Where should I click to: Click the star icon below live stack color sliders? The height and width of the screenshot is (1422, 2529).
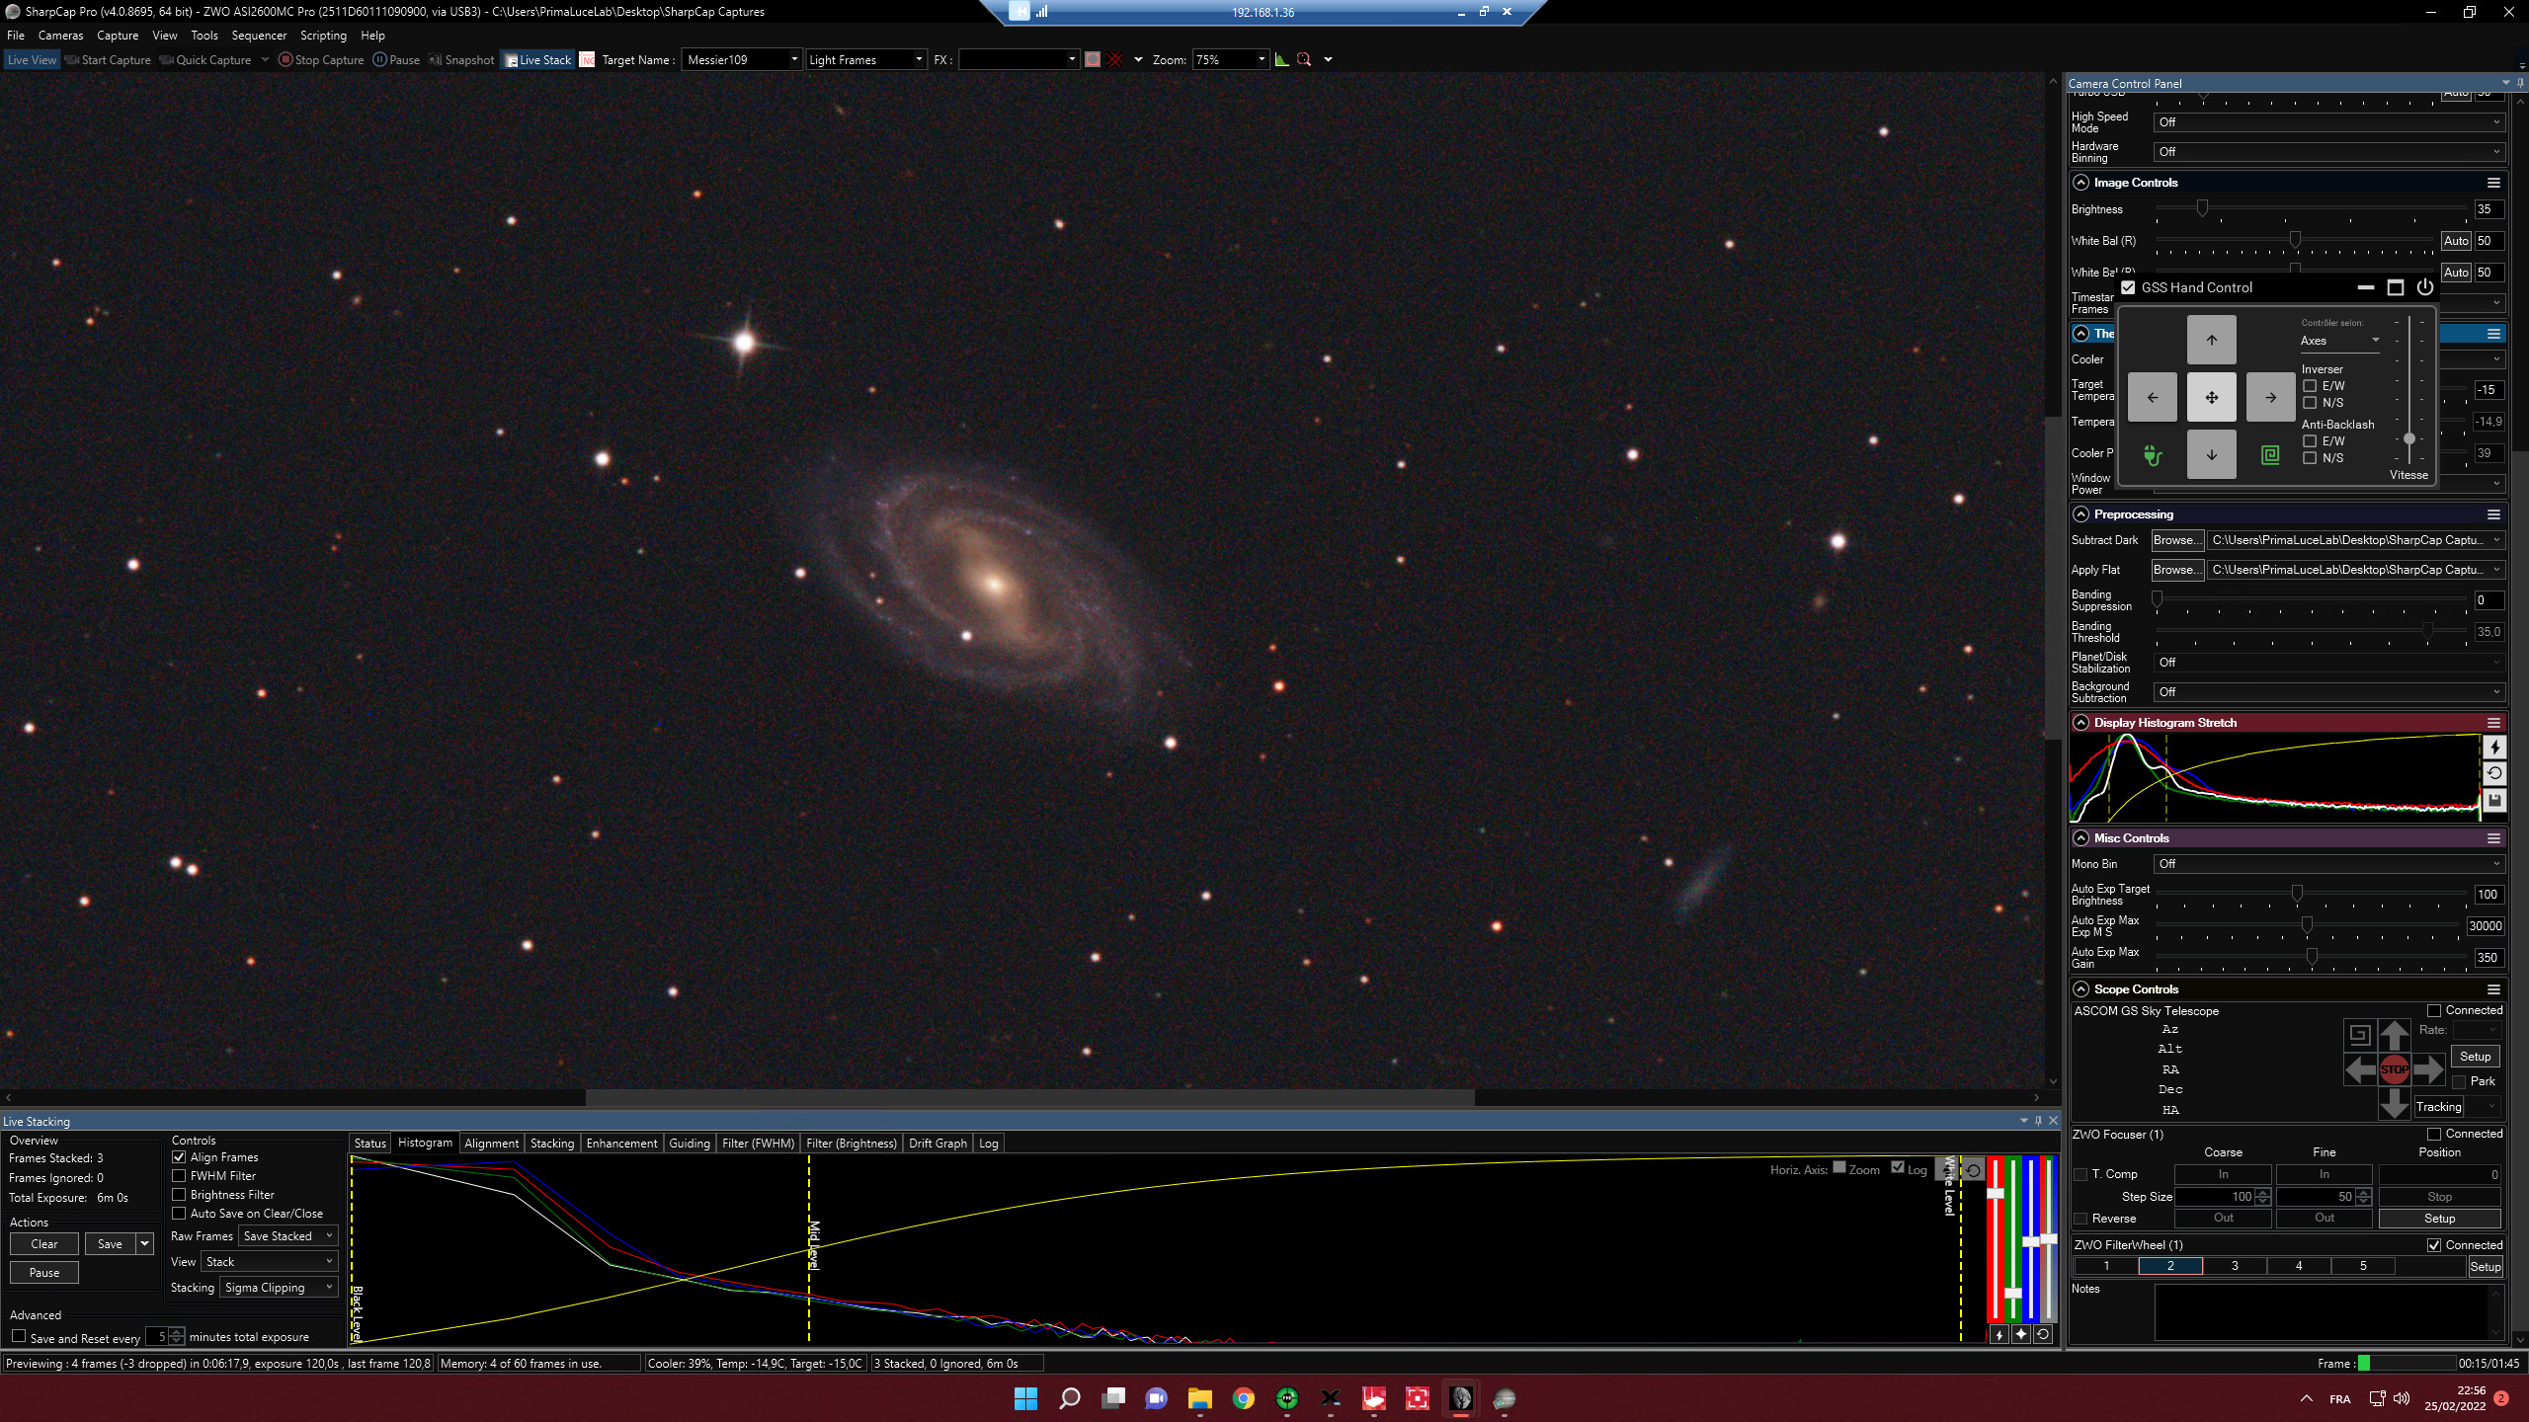pos(2020,1334)
